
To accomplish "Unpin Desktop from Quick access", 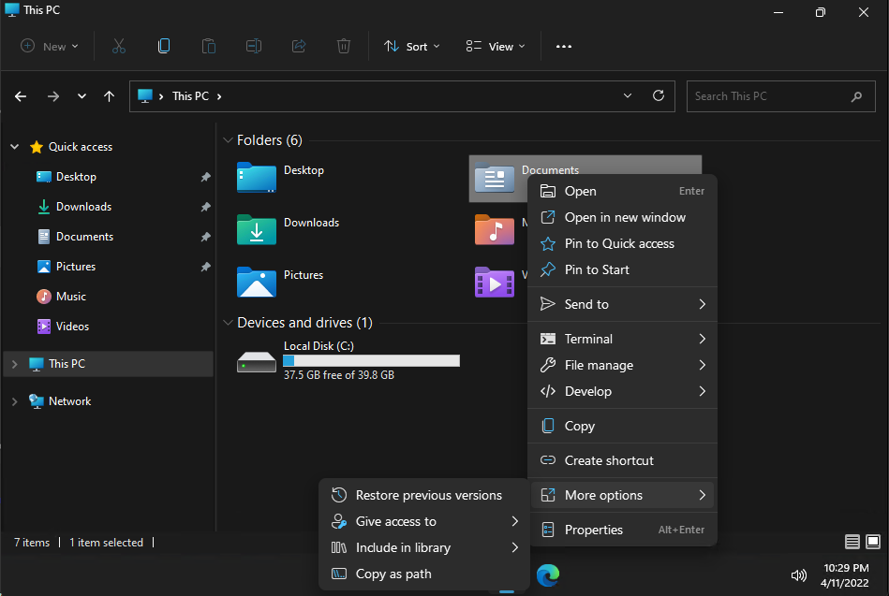I will pos(205,177).
